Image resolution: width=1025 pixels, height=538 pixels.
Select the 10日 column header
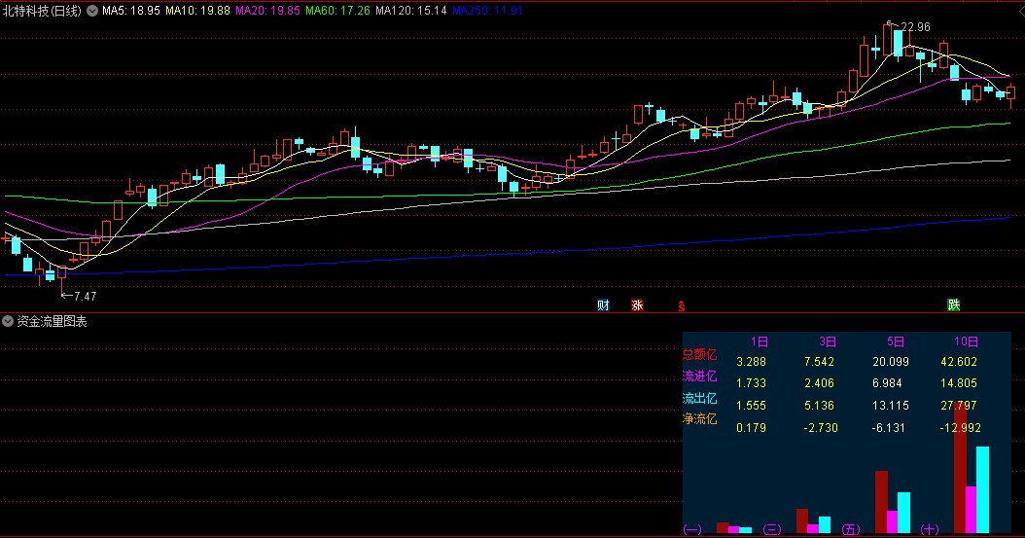click(966, 342)
